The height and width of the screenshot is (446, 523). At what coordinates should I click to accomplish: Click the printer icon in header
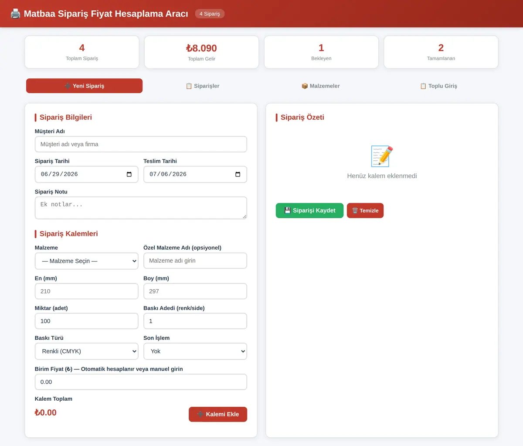(x=15, y=14)
